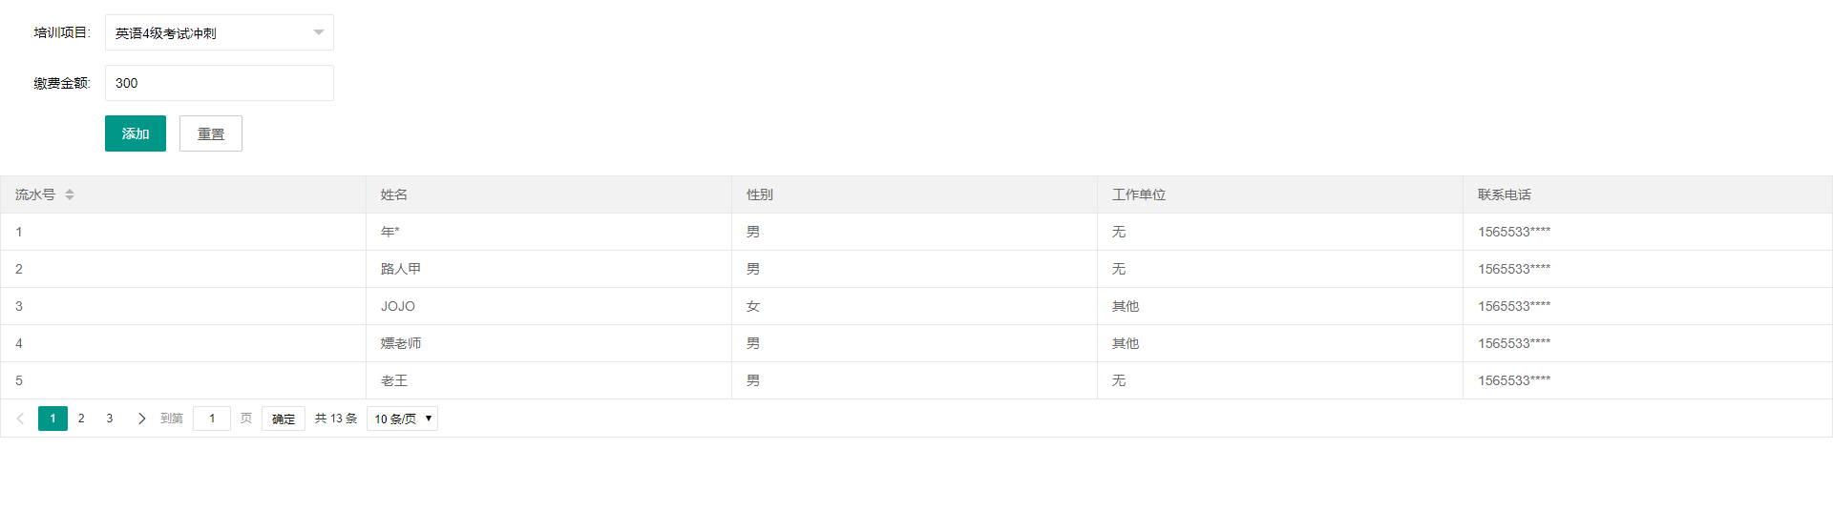Click the sort arrows beside 流水号

tap(70, 194)
